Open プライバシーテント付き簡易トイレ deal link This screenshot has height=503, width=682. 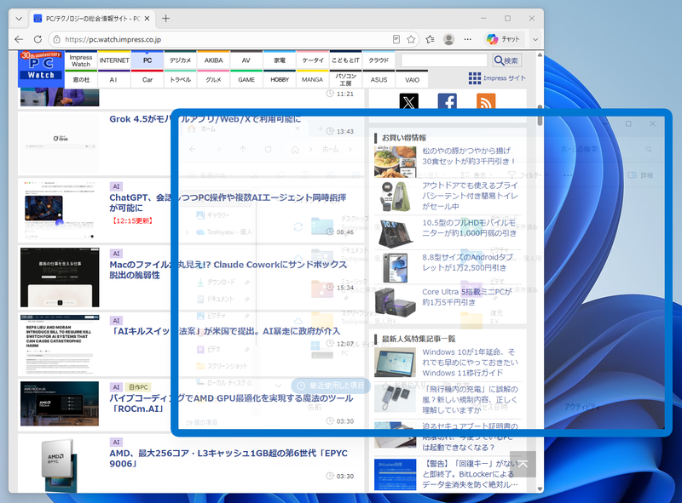pyautogui.click(x=471, y=196)
